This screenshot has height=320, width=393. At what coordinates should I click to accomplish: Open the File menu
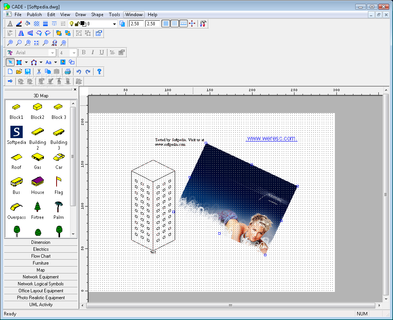pyautogui.click(x=18, y=15)
